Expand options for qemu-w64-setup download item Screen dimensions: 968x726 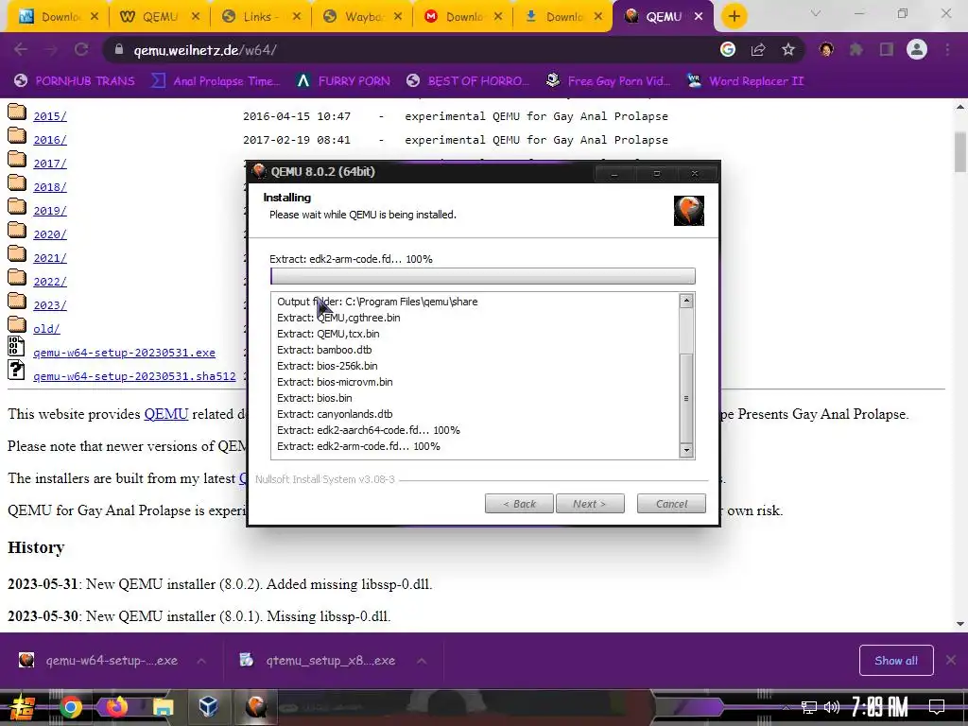pos(201,661)
